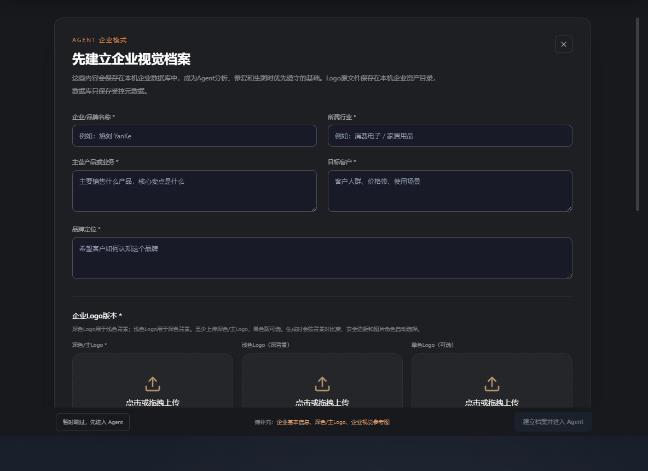Click the 浅色Logo（深背景）label
Screen dimensions: 648x471
tap(265, 345)
